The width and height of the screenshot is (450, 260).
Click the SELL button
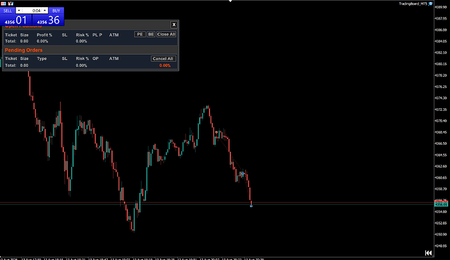click(x=7, y=10)
